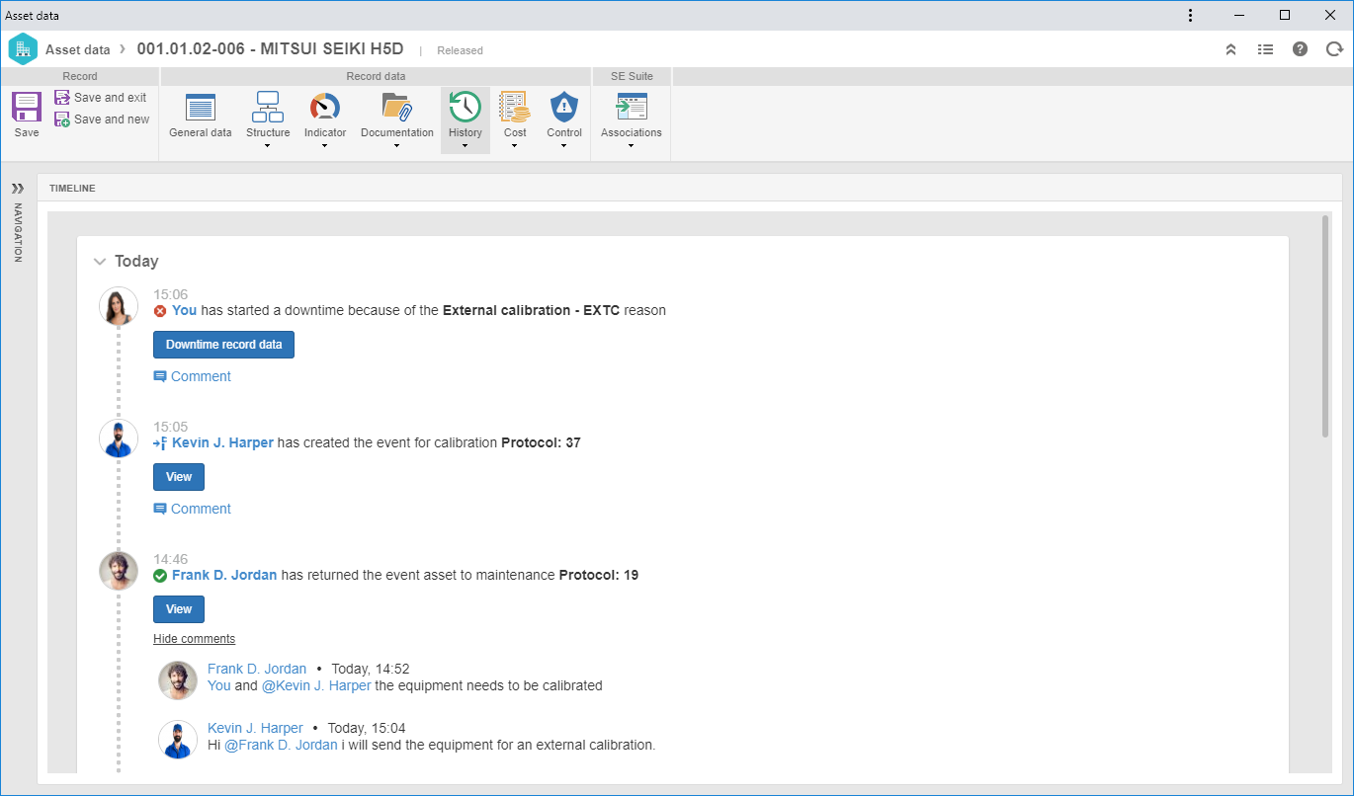
Task: Click the 001.01.02-006 - MITSUI SEIKI H5D title
Action: 270,49
